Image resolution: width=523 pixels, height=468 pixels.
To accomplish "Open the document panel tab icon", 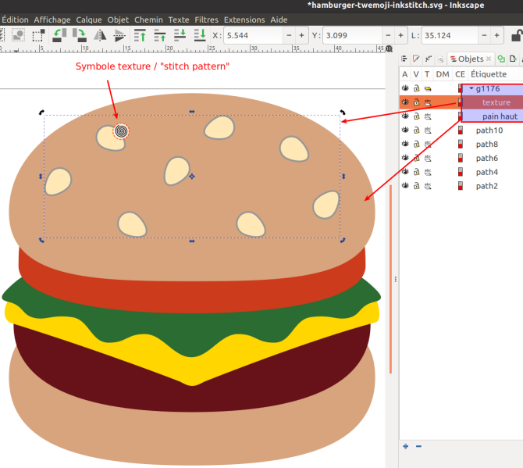I will [x=440, y=59].
